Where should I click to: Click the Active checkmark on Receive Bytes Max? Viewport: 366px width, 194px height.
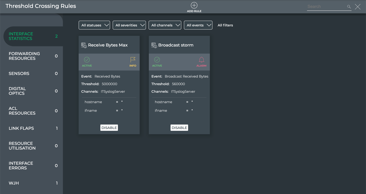coord(87,60)
